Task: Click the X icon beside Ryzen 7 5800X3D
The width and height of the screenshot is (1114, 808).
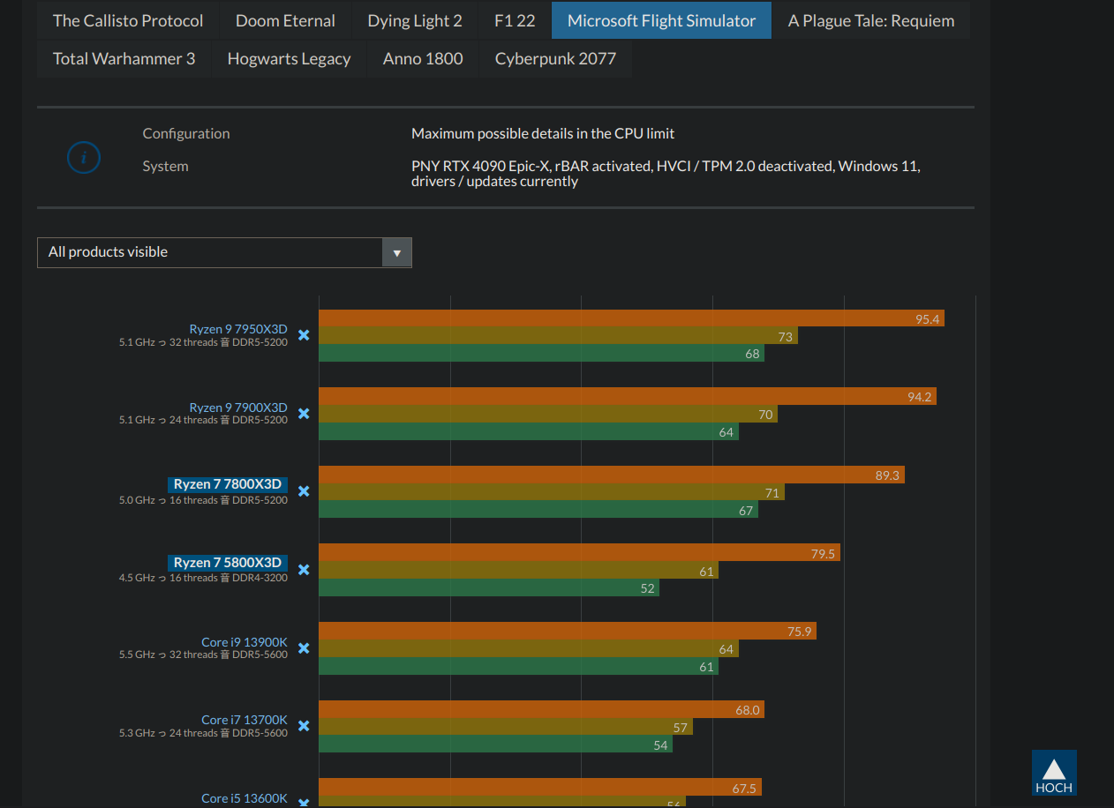Action: tap(304, 570)
